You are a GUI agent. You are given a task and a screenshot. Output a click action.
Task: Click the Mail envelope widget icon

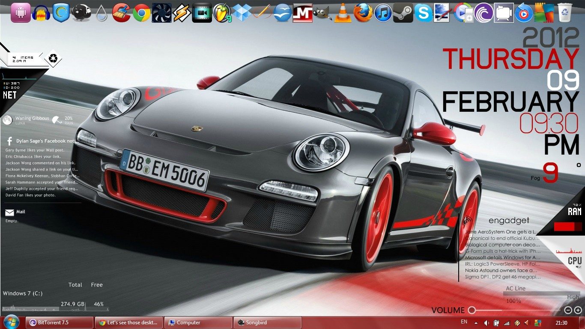pos(9,212)
